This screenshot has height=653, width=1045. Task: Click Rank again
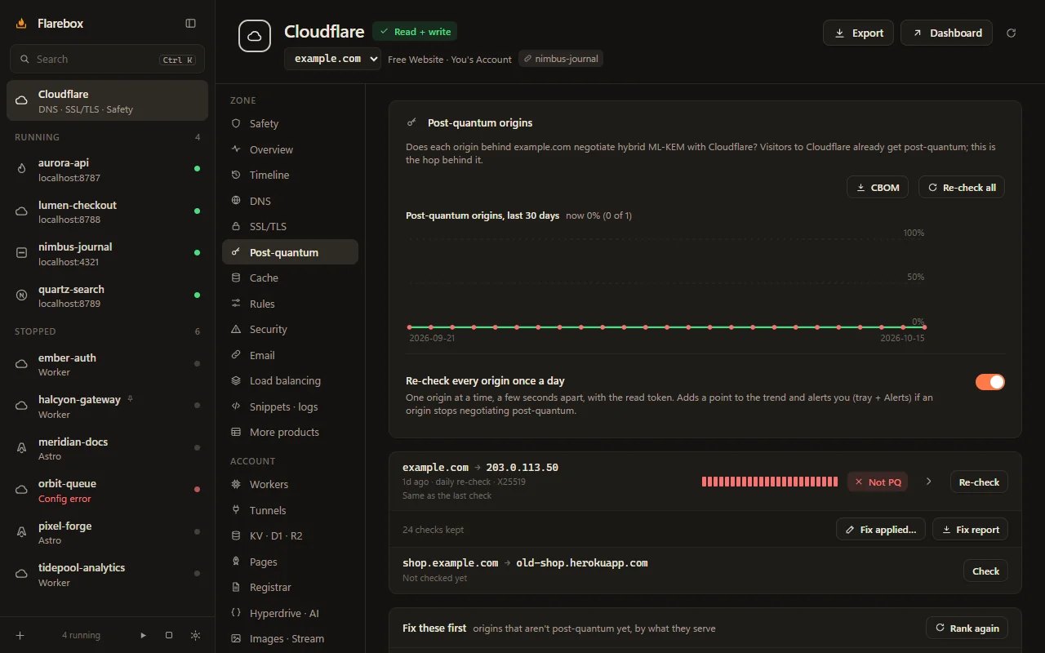point(967,628)
